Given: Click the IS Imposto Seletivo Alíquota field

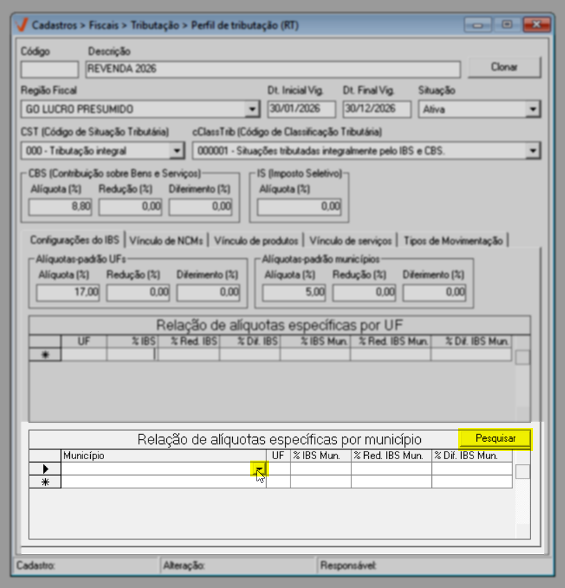Looking at the screenshot, I should pyautogui.click(x=299, y=207).
